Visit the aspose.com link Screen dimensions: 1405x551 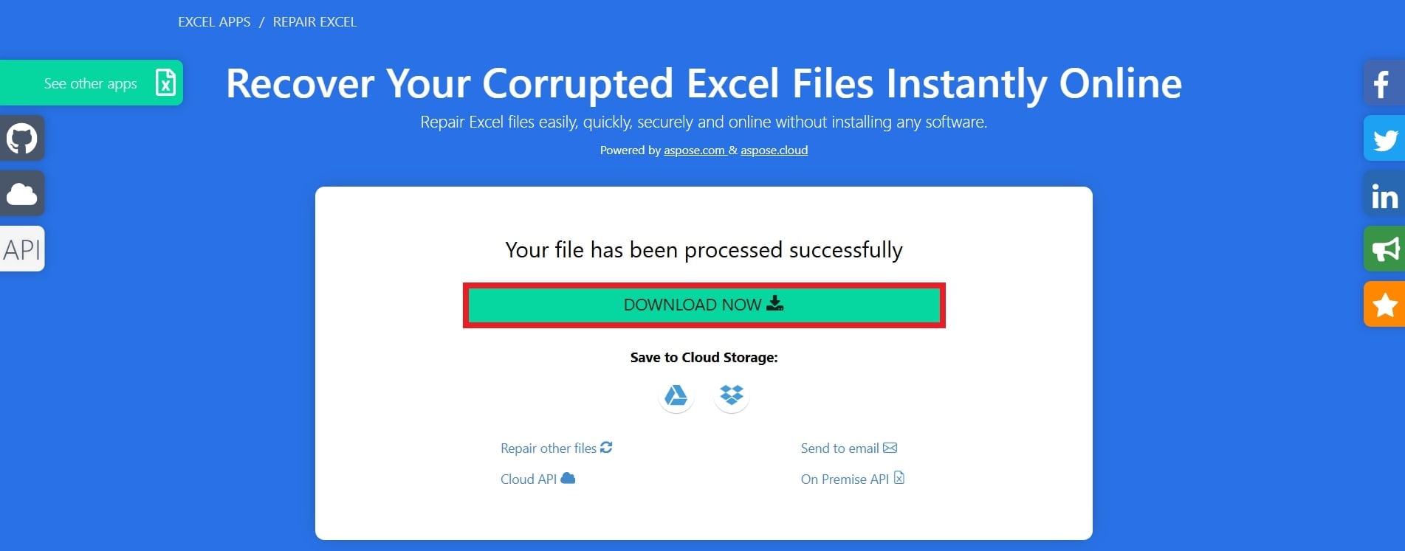[694, 150]
